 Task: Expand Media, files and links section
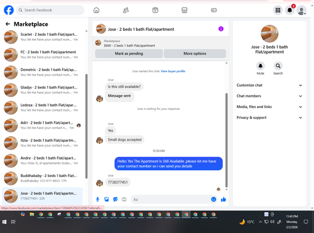tap(269, 107)
